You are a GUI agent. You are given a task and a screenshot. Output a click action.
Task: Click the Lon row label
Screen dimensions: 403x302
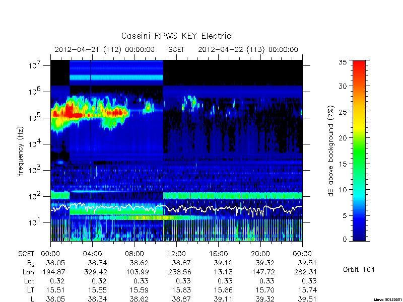28,272
